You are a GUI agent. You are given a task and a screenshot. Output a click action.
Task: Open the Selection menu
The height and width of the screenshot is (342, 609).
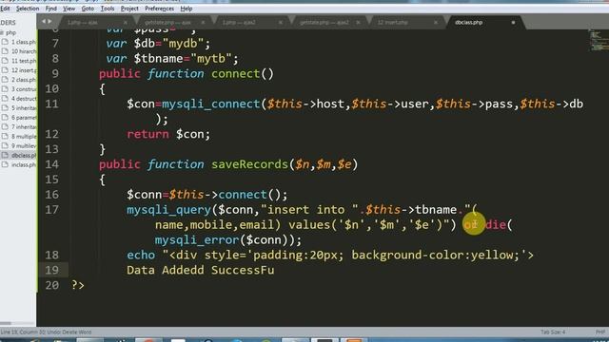click(28, 9)
